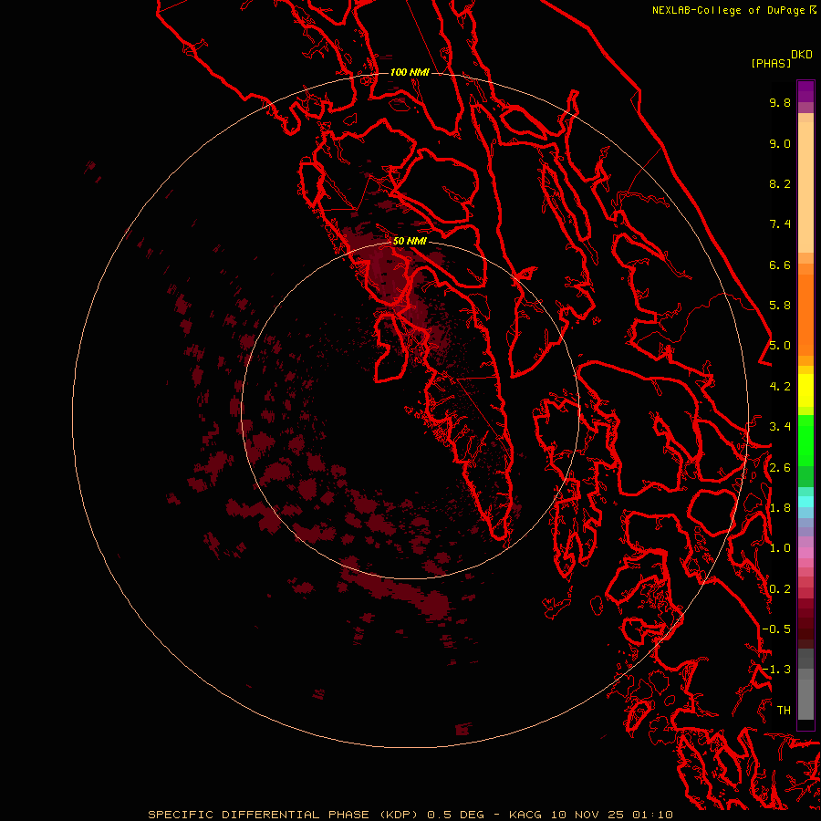Click the 5.0 value on the color scale
This screenshot has width=821, height=821.
click(780, 346)
